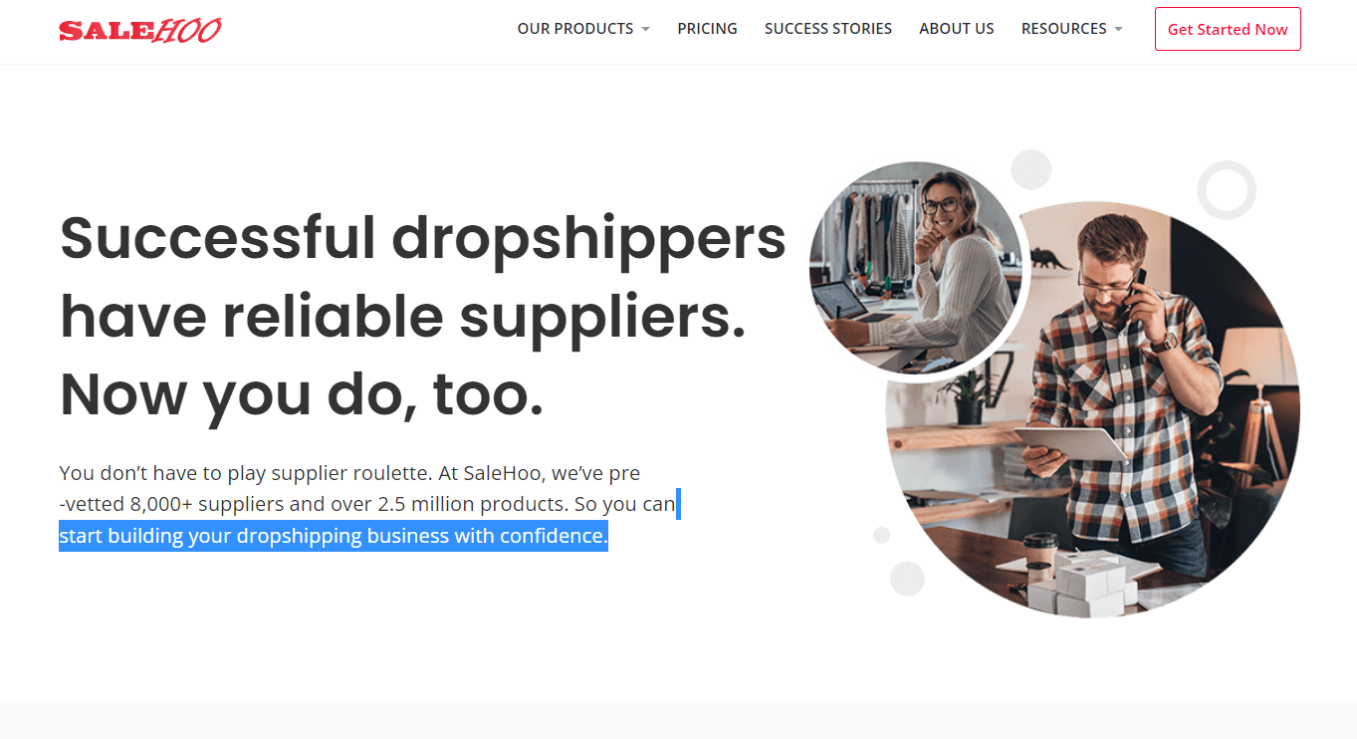Click the arrow beside Resources

point(1118,29)
